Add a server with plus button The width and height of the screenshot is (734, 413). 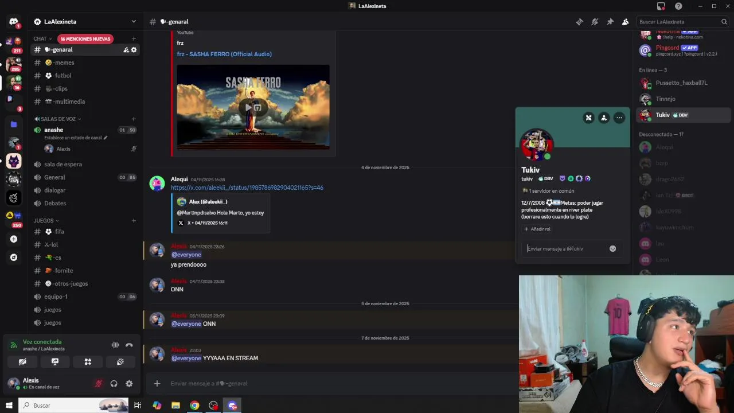(x=14, y=239)
